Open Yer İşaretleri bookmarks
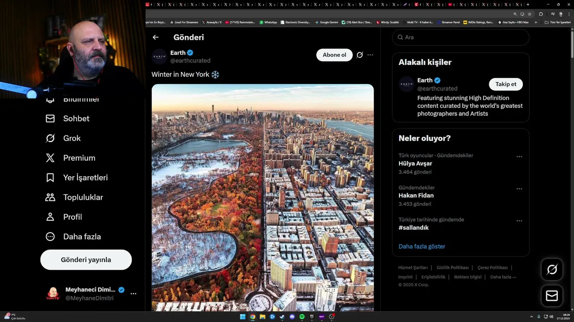574x322 pixels. [x=77, y=178]
